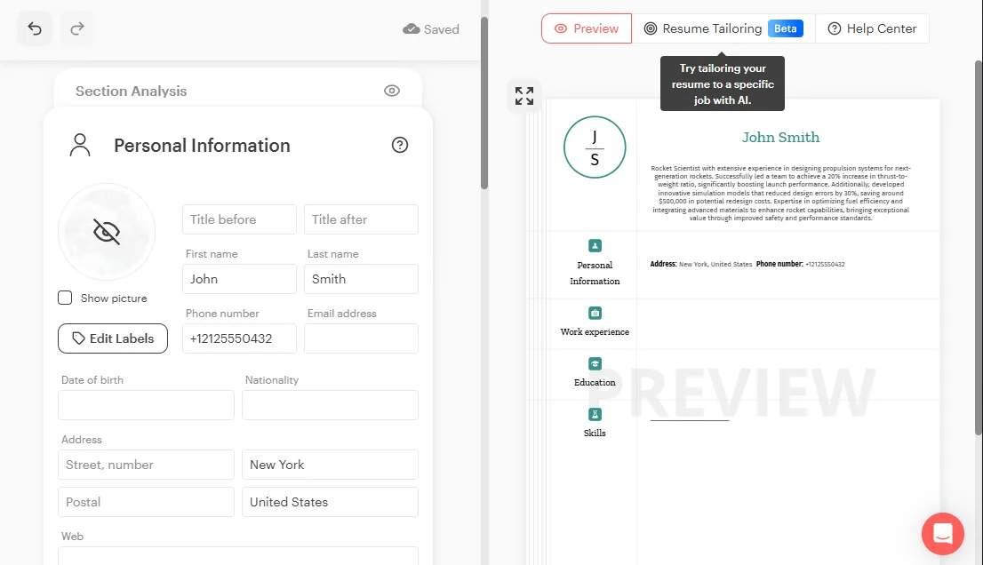The width and height of the screenshot is (983, 565).
Task: Click the eye icon on Preview tab
Action: (561, 28)
